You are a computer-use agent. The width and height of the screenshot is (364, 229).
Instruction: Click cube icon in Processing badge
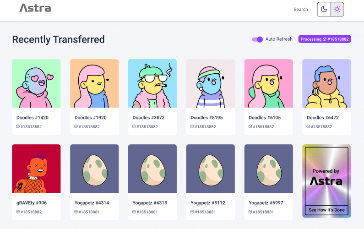pos(325,39)
